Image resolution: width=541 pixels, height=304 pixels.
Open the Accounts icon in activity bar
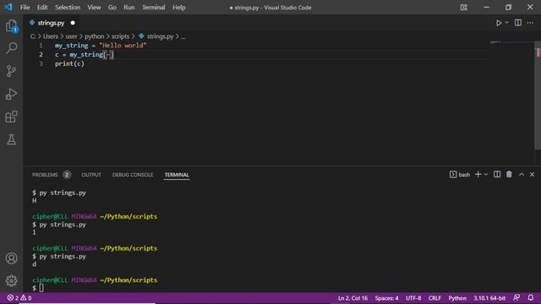(x=11, y=258)
